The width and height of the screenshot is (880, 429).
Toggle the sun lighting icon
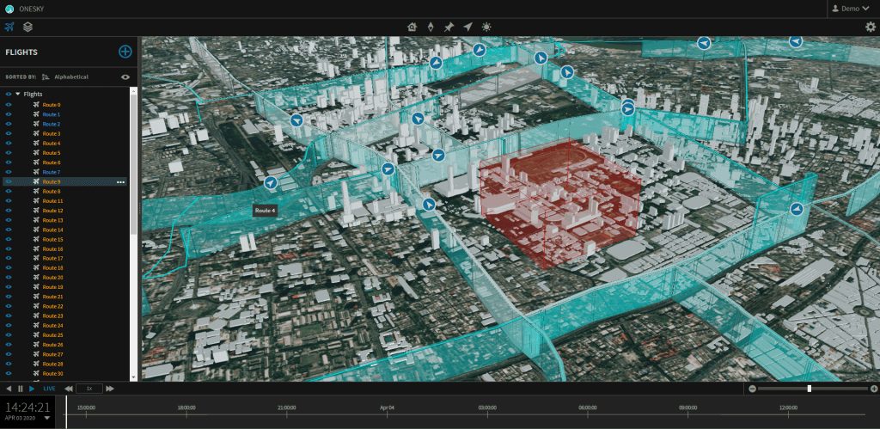pos(486,27)
